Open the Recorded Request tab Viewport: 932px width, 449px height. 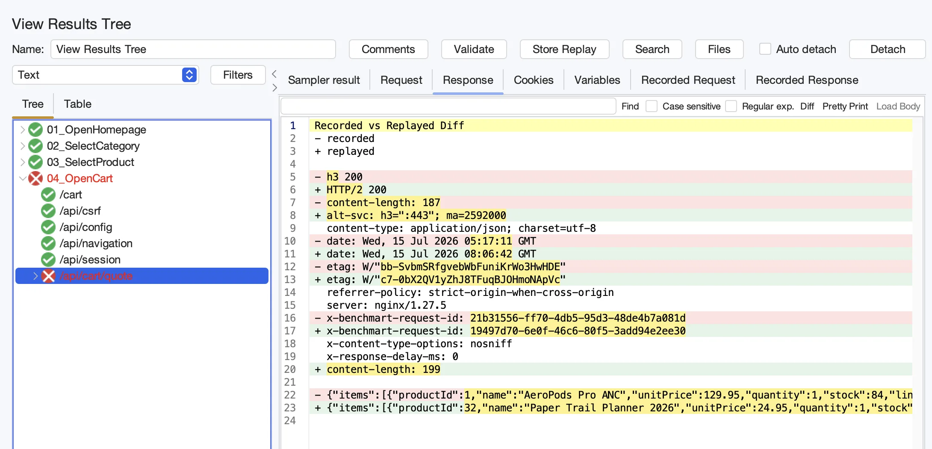688,80
